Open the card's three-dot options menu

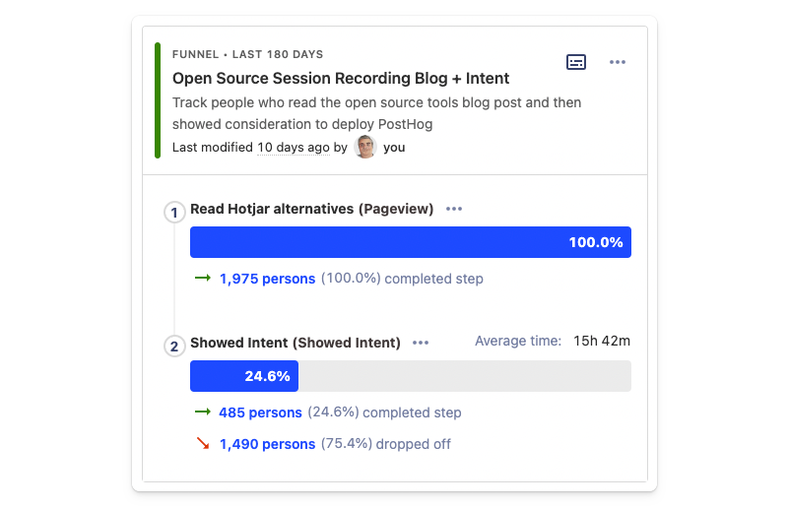618,62
